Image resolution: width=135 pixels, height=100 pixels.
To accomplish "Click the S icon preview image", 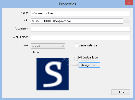I will tap(53, 74).
